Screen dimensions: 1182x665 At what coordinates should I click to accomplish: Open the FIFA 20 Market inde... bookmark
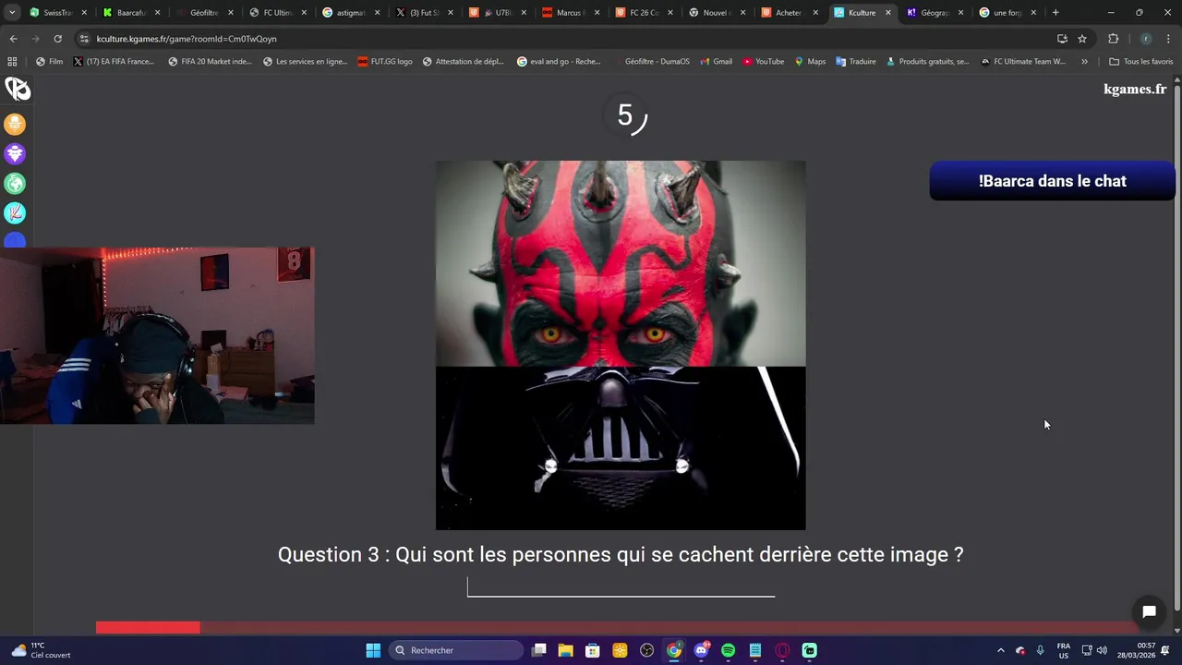click(x=210, y=62)
